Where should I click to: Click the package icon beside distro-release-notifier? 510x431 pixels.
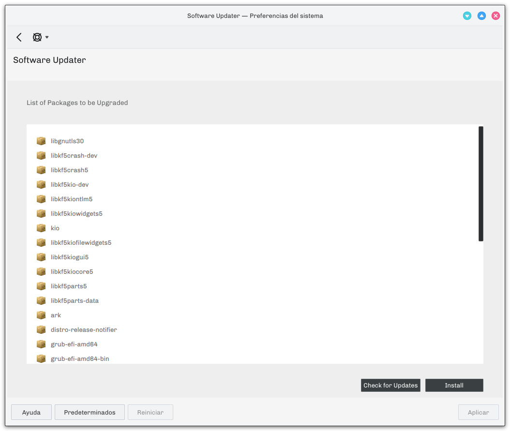[41, 330]
